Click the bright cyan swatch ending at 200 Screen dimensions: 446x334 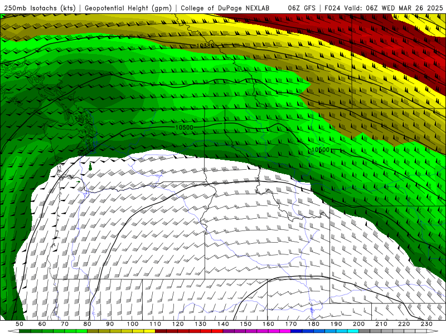[353, 331]
